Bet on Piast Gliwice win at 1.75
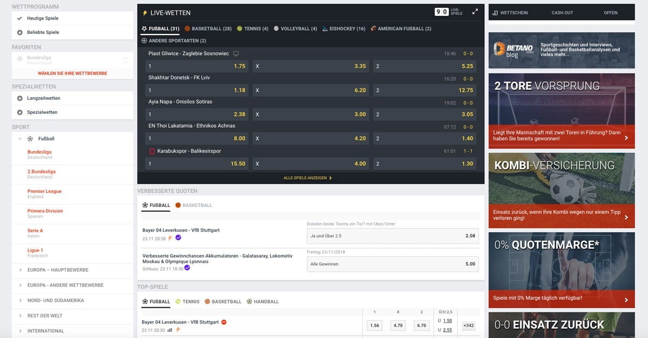The image size is (648, 338). (197, 66)
